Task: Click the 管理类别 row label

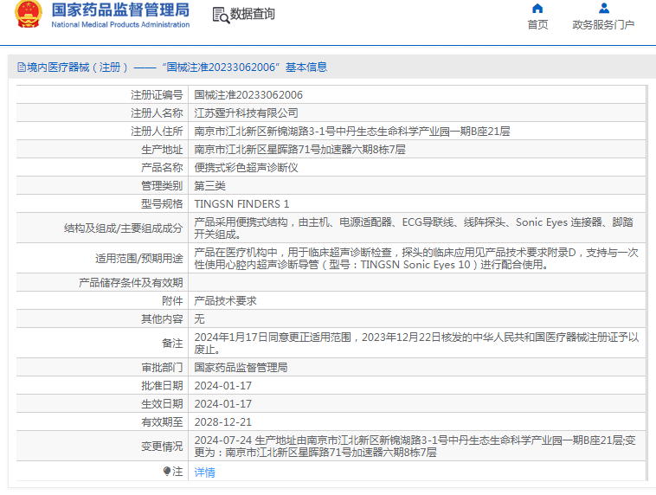Action: click(x=162, y=186)
